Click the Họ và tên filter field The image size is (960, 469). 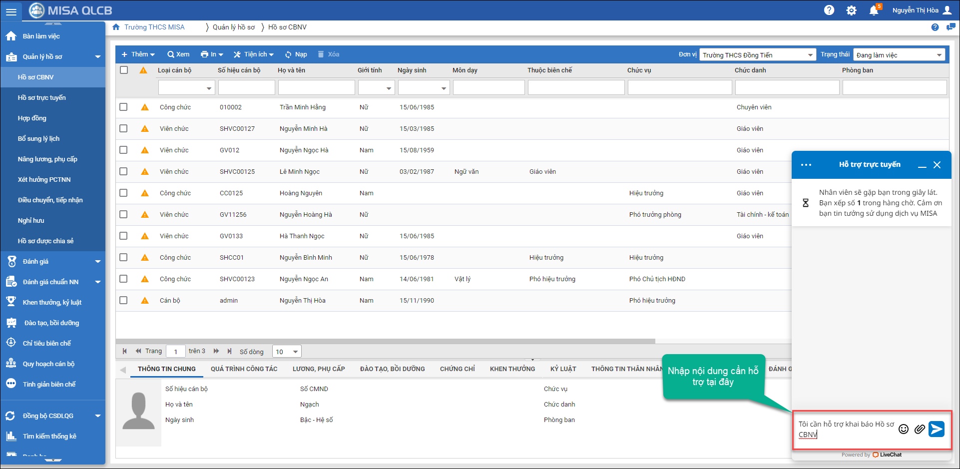click(x=316, y=88)
